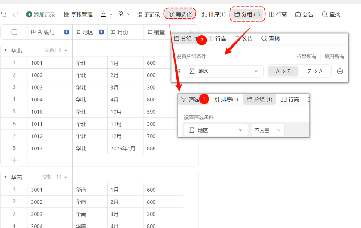Open 排序(1) sort in main toolbar

coord(214,14)
